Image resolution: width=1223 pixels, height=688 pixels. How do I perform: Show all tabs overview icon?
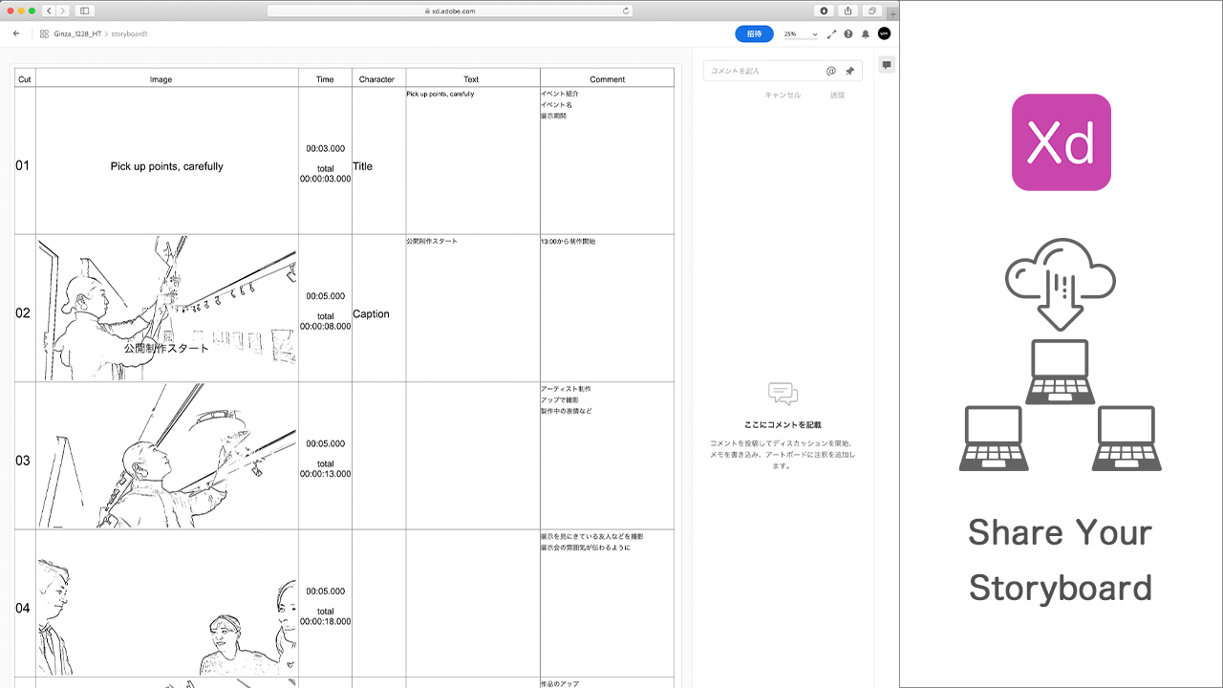tap(871, 11)
